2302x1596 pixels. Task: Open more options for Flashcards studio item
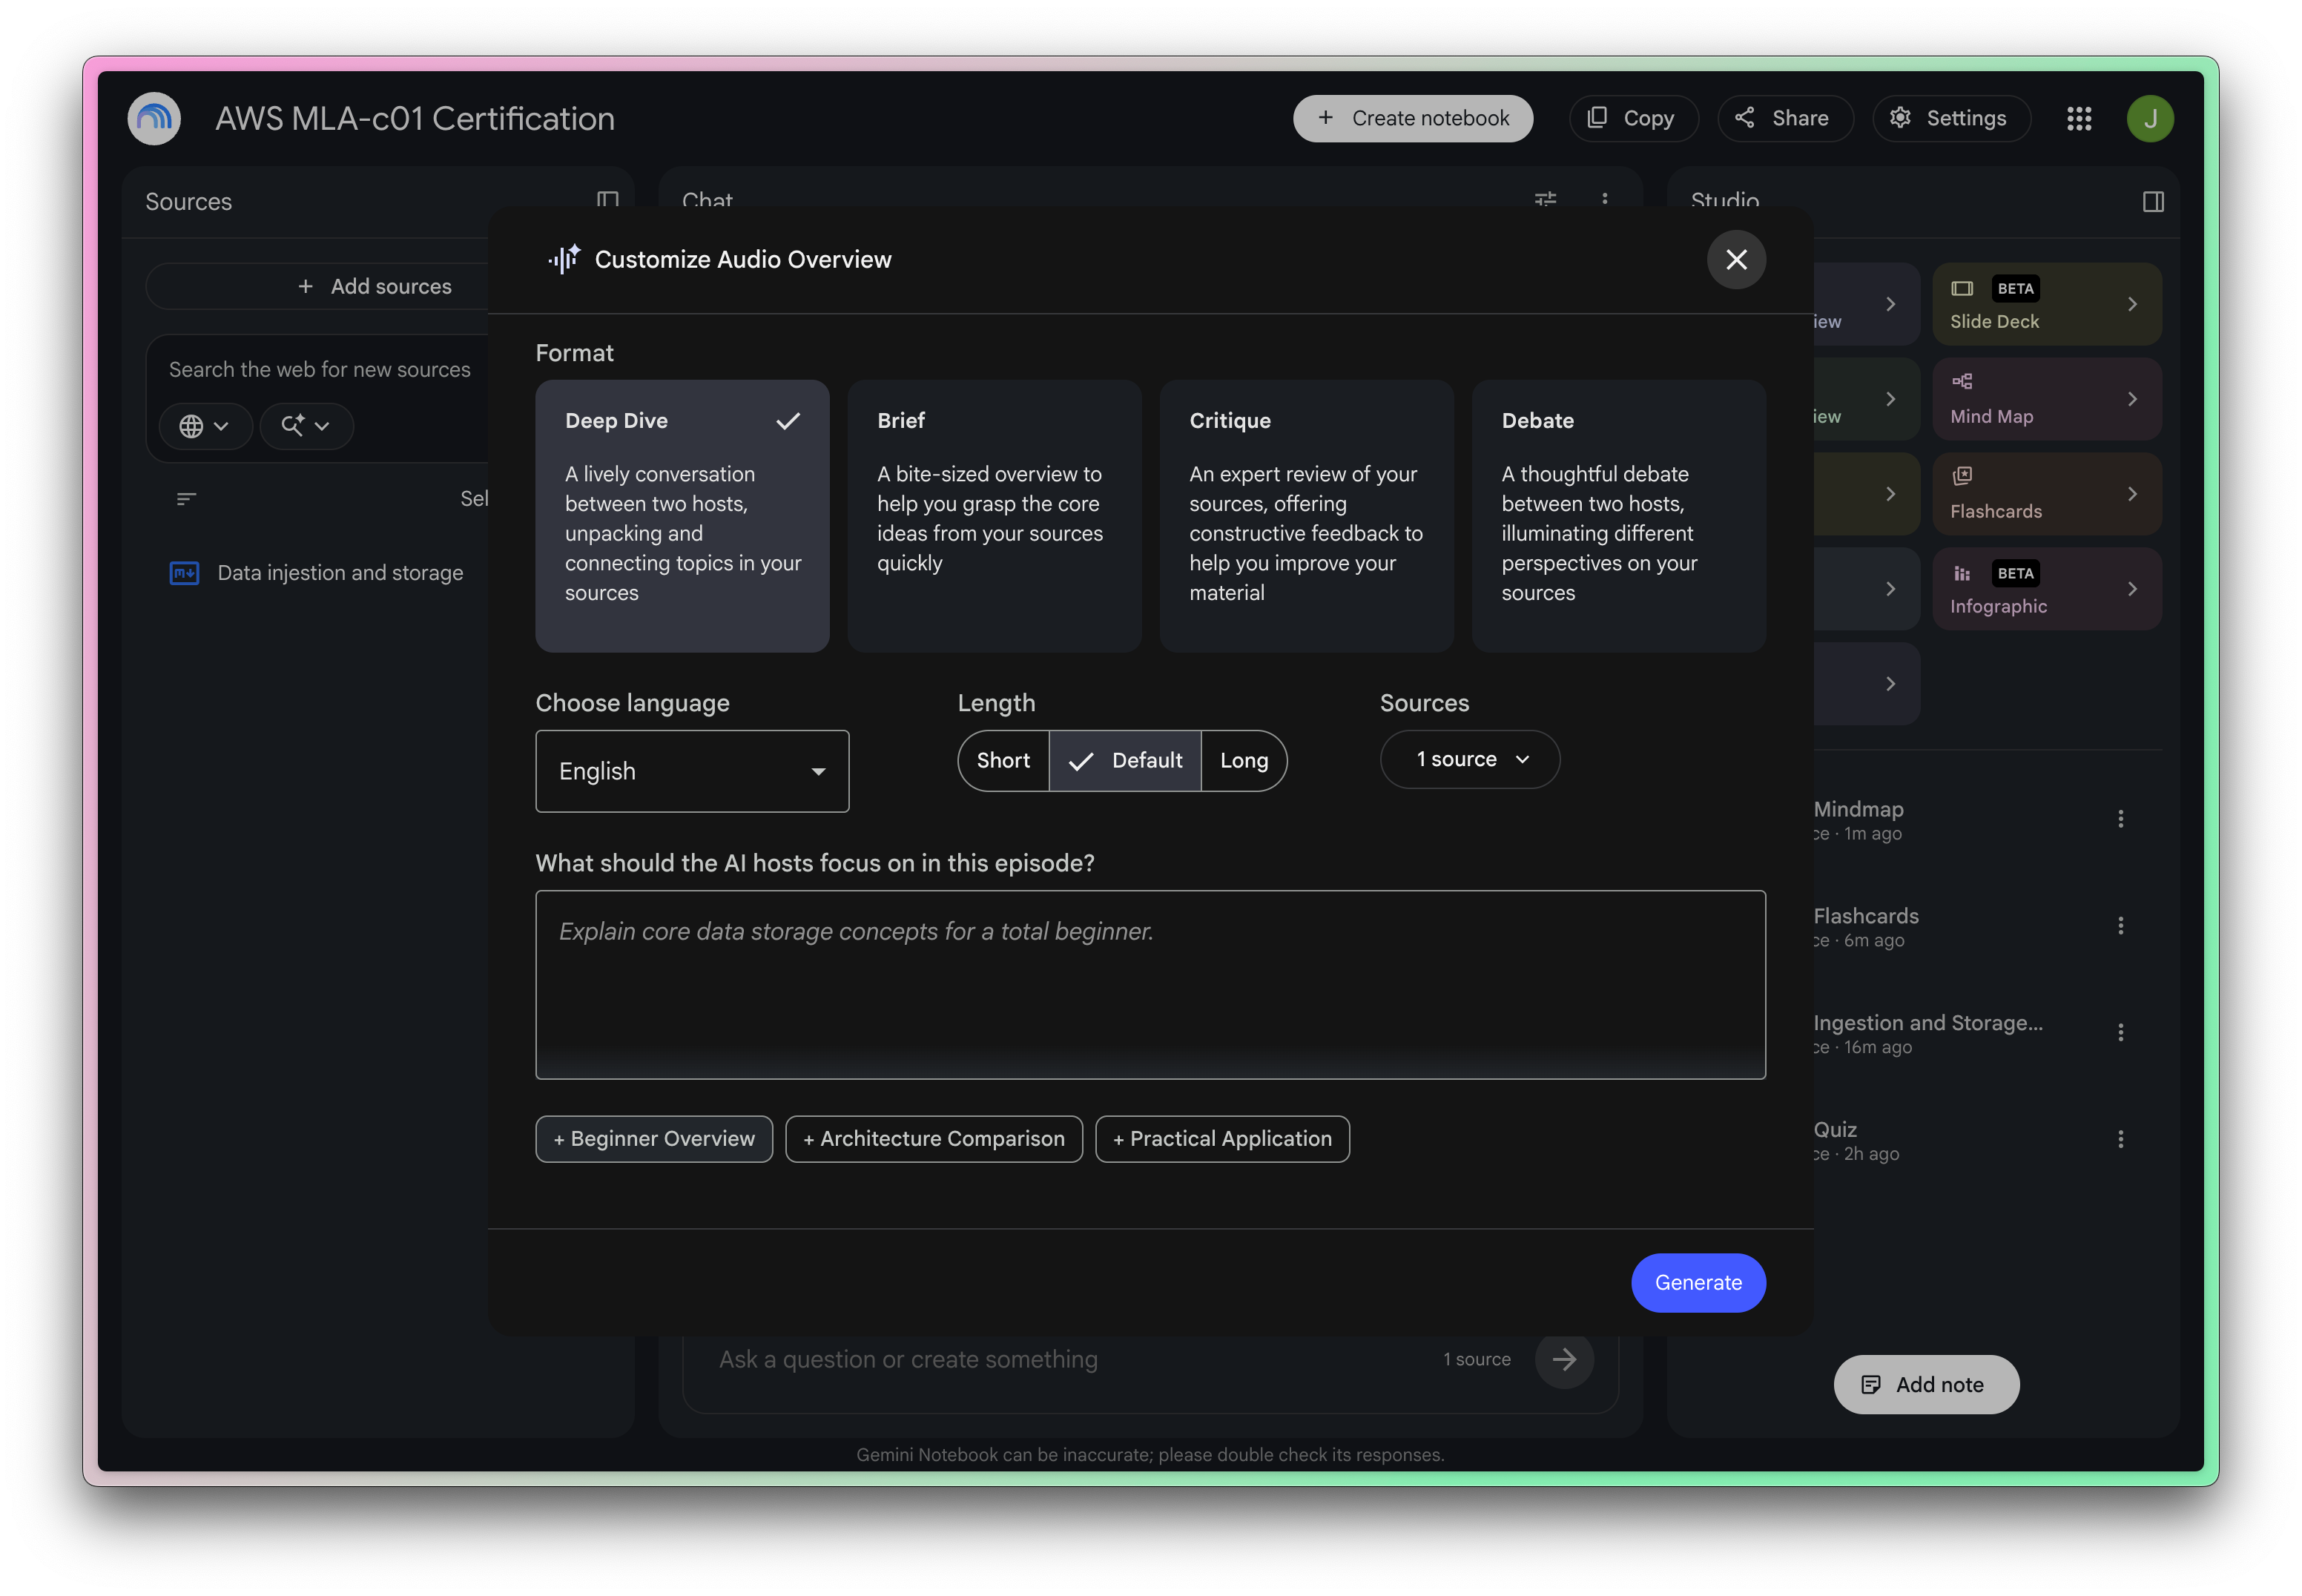(2120, 926)
